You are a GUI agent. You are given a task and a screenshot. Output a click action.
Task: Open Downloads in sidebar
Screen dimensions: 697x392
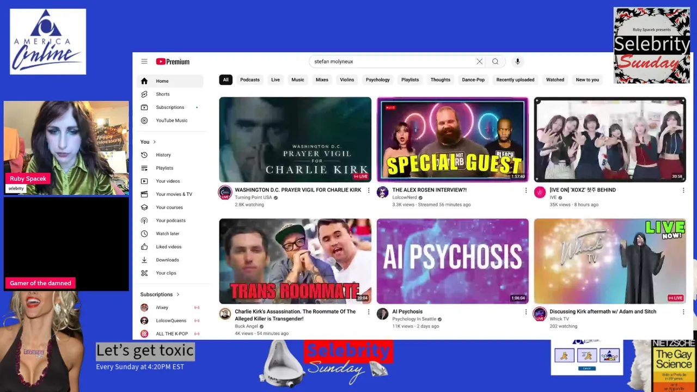click(x=170, y=260)
